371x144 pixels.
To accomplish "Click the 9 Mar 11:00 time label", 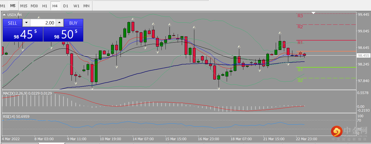I will (x=77, y=139).
